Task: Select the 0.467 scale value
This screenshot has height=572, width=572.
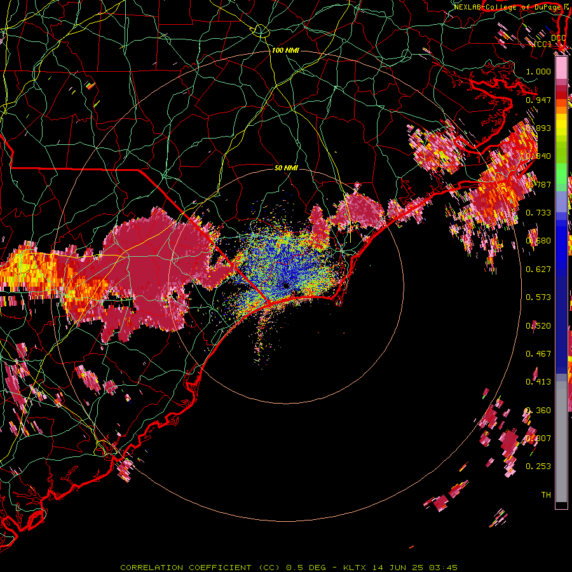Action: [x=538, y=354]
